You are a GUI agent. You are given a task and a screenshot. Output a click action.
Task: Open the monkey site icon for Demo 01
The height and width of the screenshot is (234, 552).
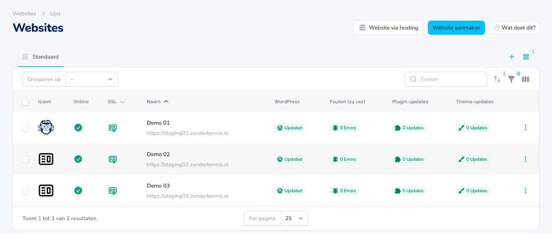46,128
